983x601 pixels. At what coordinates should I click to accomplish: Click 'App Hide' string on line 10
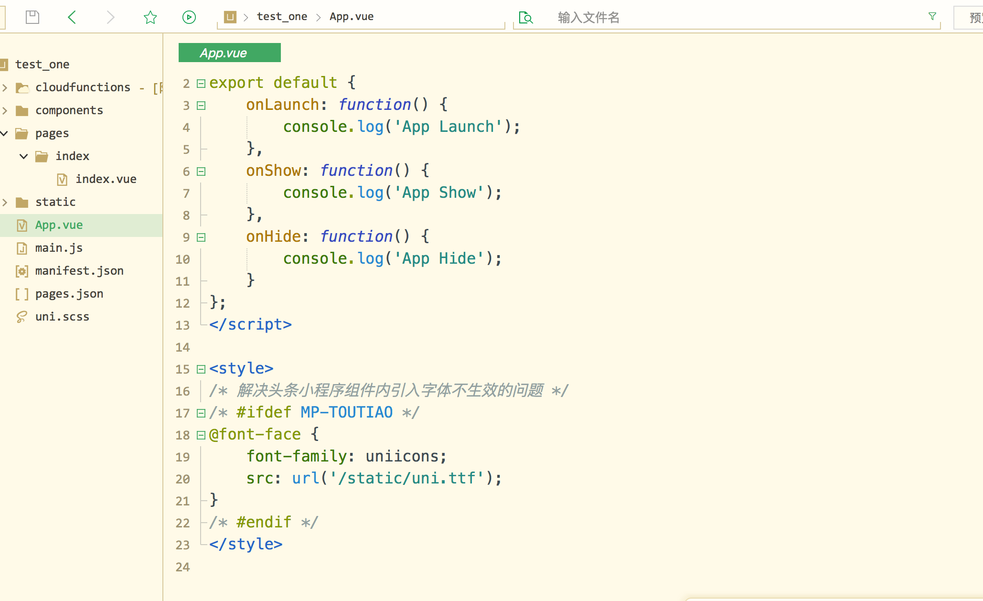pyautogui.click(x=439, y=258)
